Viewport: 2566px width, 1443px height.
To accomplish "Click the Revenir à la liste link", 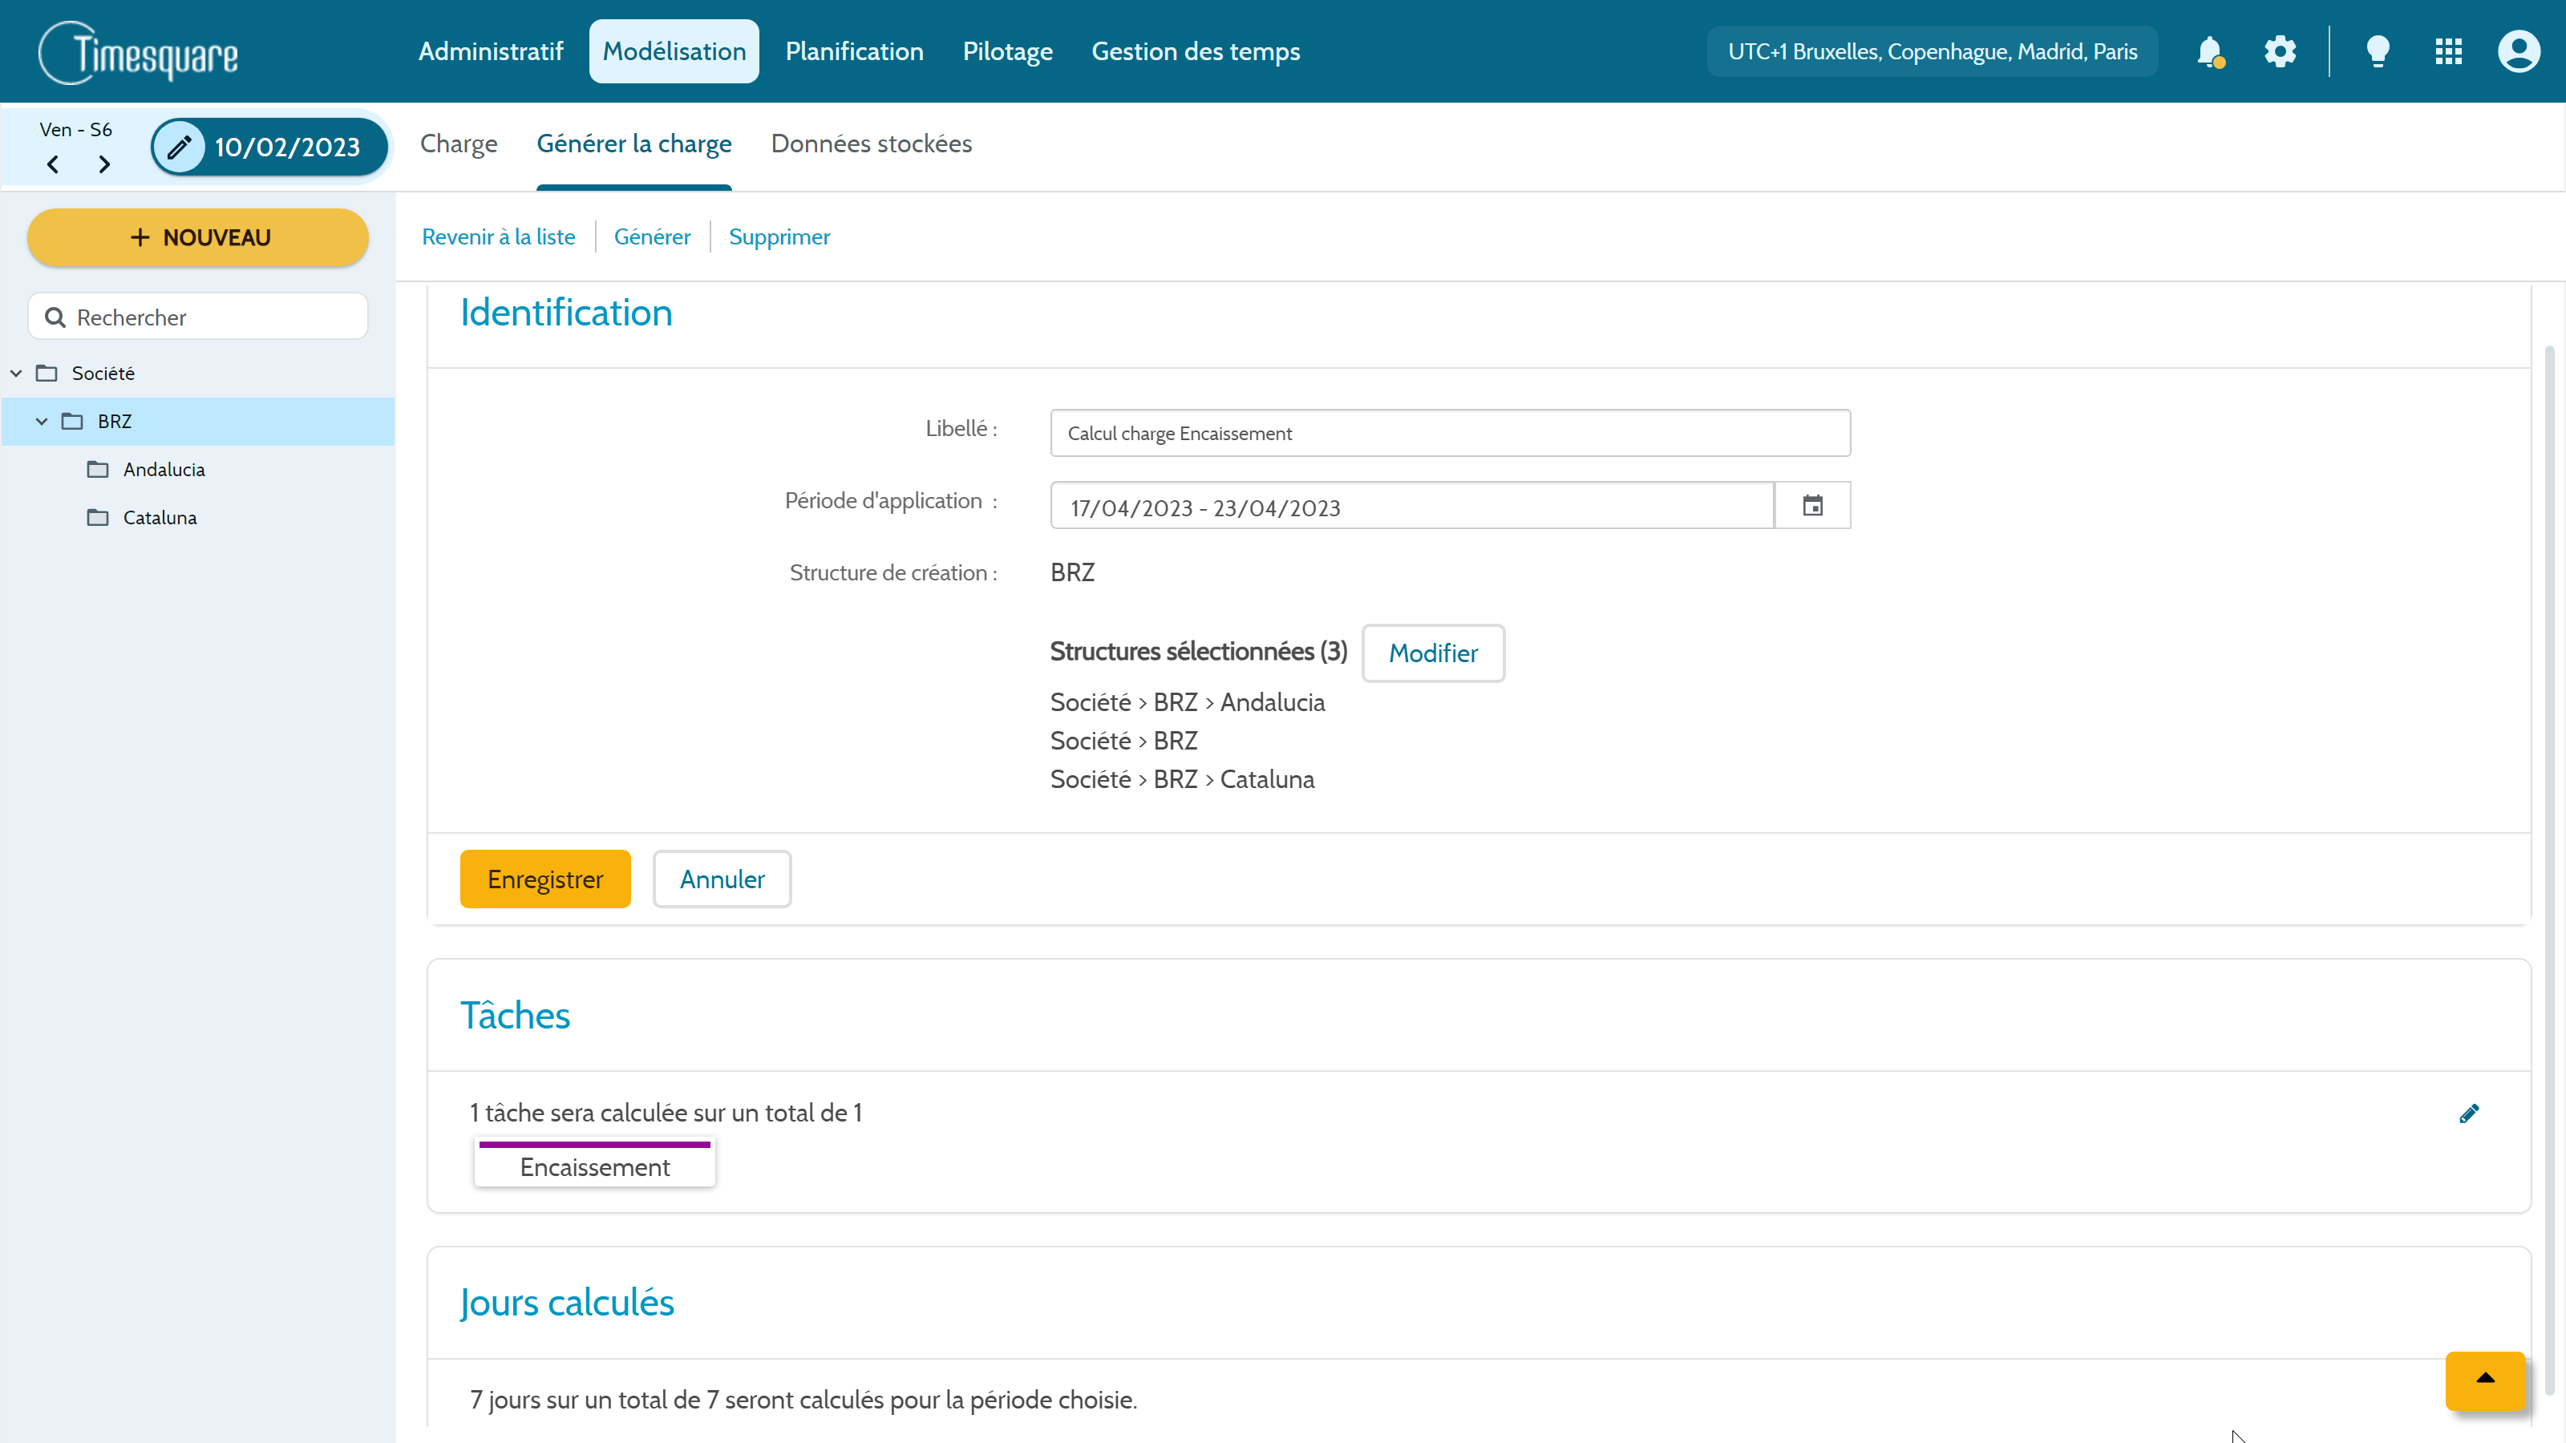I will tap(498, 237).
